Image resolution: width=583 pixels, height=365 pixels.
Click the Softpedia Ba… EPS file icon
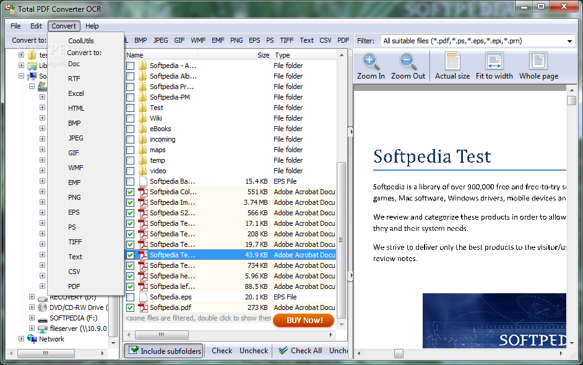pos(143,181)
